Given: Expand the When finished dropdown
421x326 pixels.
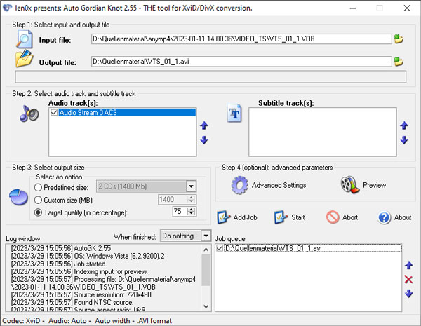Looking at the screenshot, I should pyautogui.click(x=206, y=236).
